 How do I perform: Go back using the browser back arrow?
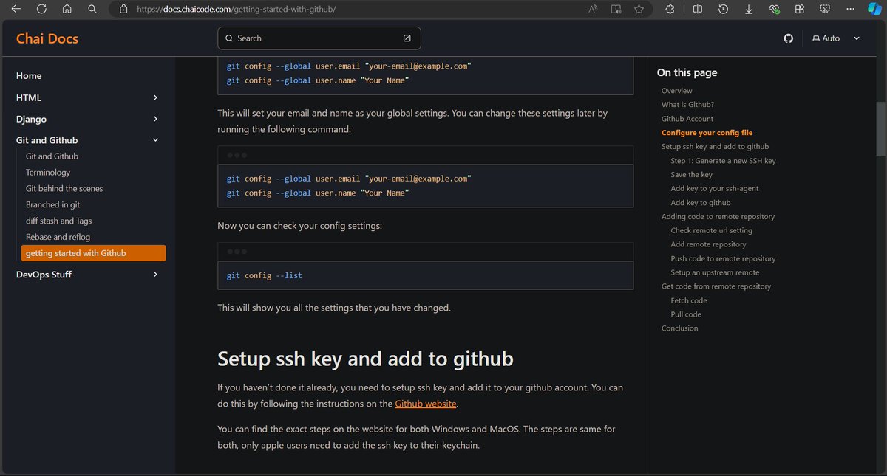point(16,9)
